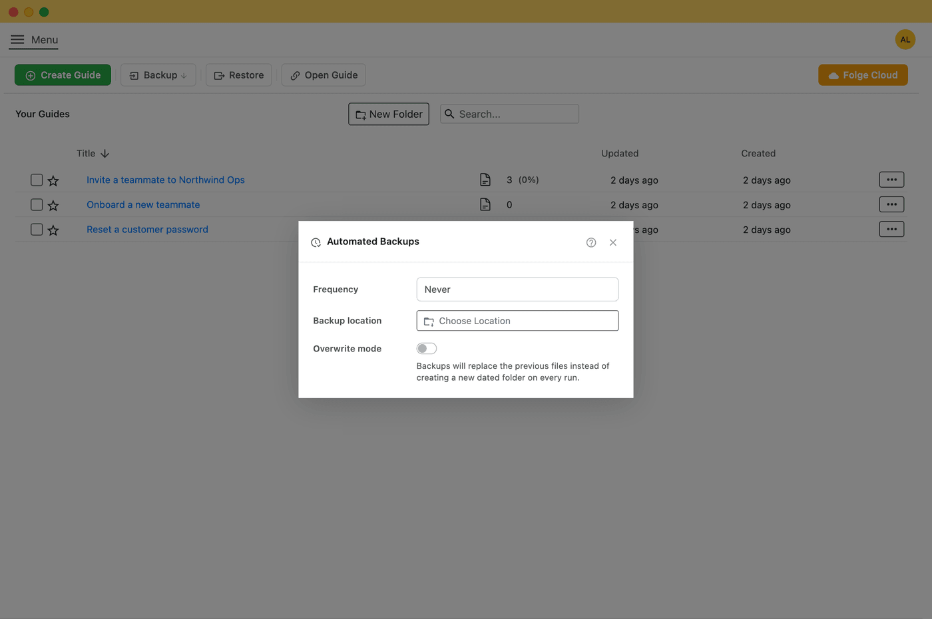Screen dimensions: 932x619
Task: Sort guides by Title column
Action: point(93,153)
